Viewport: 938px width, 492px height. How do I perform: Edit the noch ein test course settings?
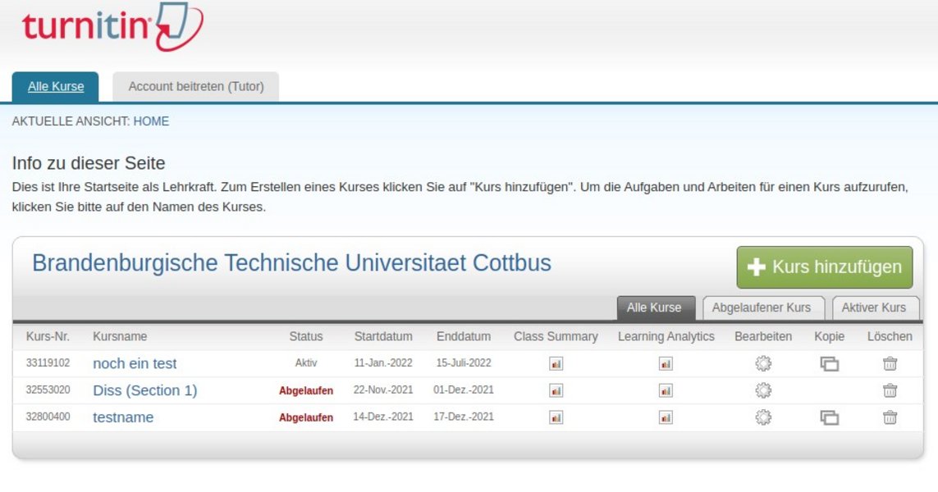click(763, 364)
